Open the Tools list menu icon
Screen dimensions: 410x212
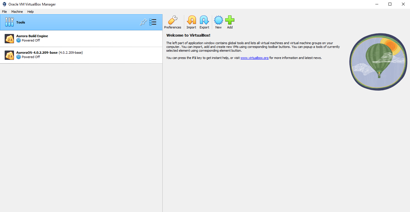(153, 22)
